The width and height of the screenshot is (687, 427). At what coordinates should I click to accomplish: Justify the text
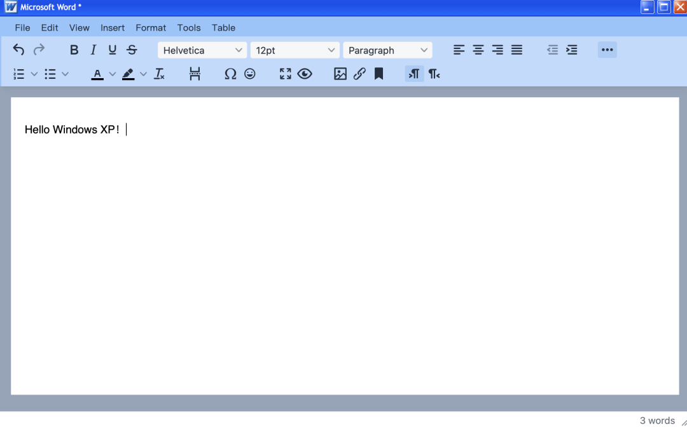pos(517,50)
